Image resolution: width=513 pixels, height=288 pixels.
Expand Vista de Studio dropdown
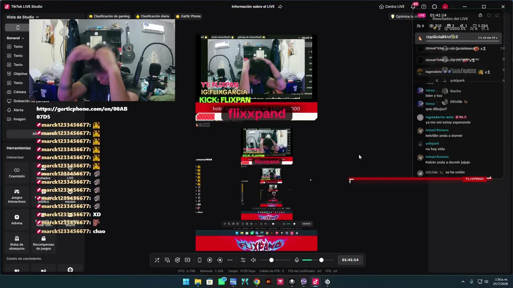pyautogui.click(x=23, y=17)
